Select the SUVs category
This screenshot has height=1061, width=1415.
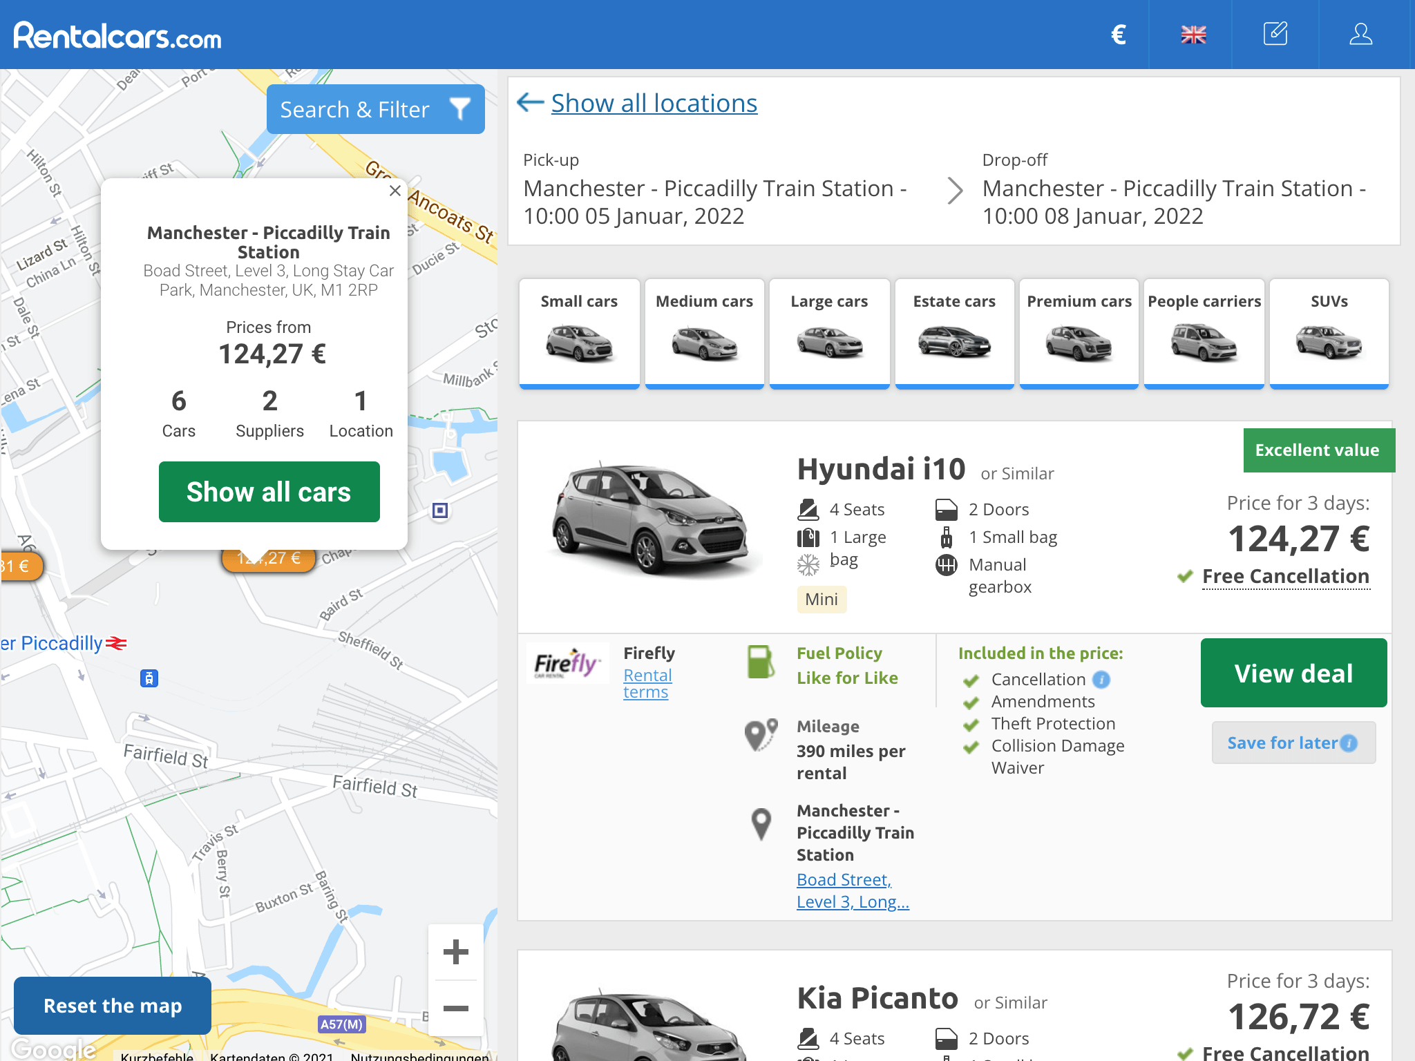1329,334
